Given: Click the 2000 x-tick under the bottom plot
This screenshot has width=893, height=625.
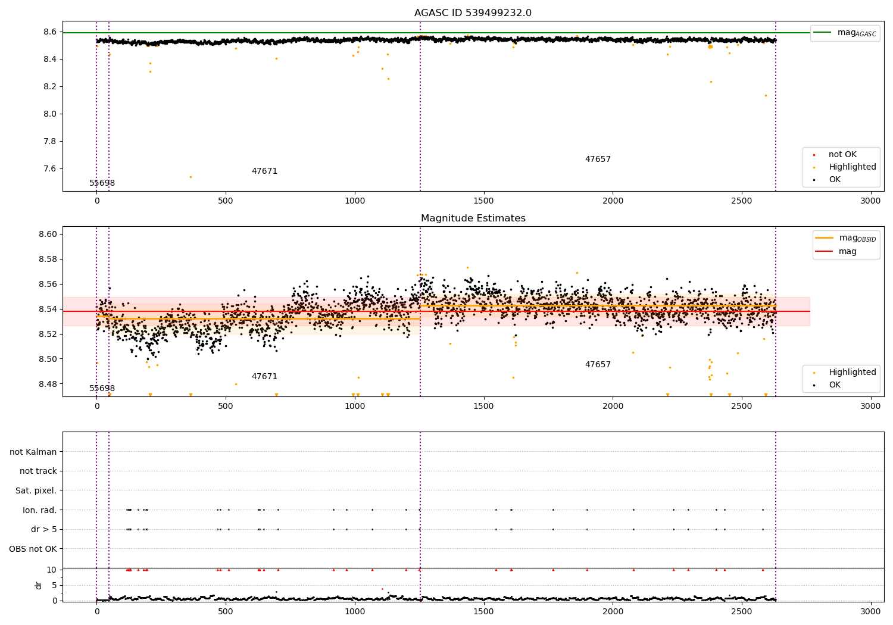Looking at the screenshot, I should click(x=613, y=611).
